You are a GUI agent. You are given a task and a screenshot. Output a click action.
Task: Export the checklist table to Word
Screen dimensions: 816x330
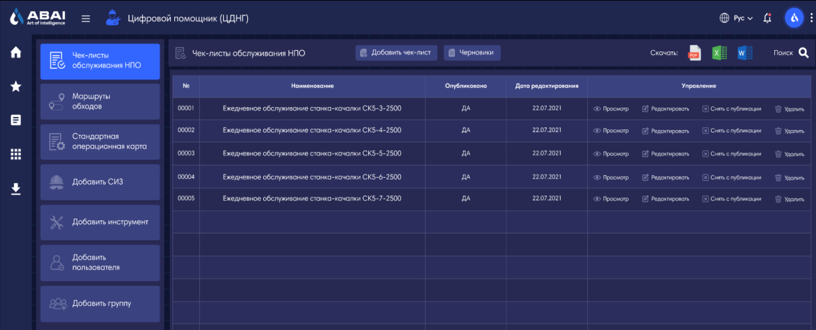744,53
